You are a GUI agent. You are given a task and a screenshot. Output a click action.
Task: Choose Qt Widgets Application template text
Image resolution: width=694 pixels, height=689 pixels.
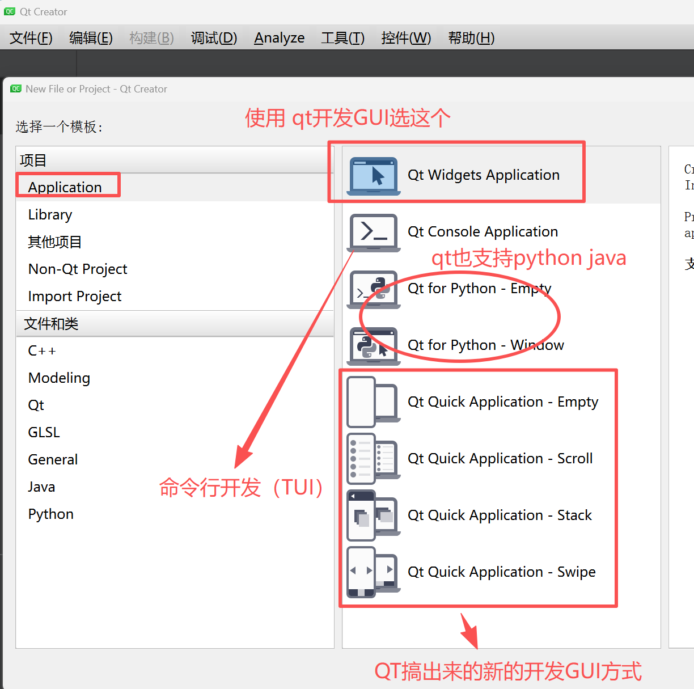click(x=484, y=175)
